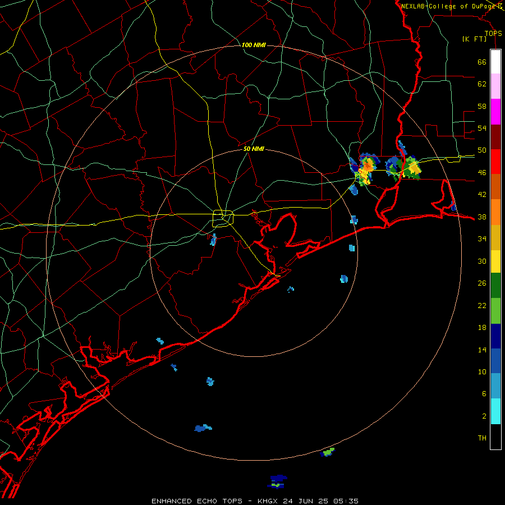
Task: Click the "42" legend value
Action: click(482, 195)
